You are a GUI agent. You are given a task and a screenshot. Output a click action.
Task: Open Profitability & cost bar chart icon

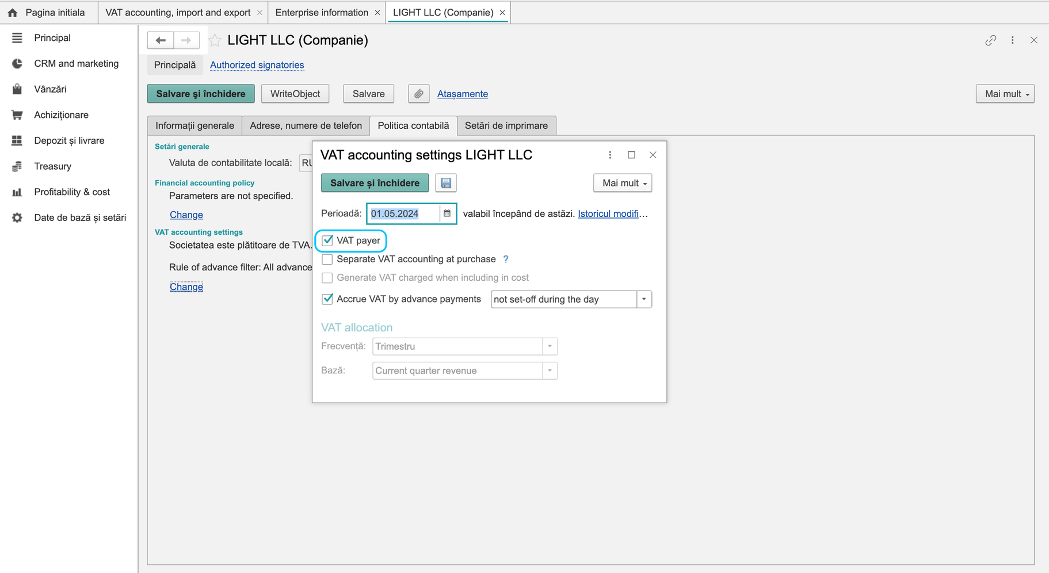pos(17,192)
